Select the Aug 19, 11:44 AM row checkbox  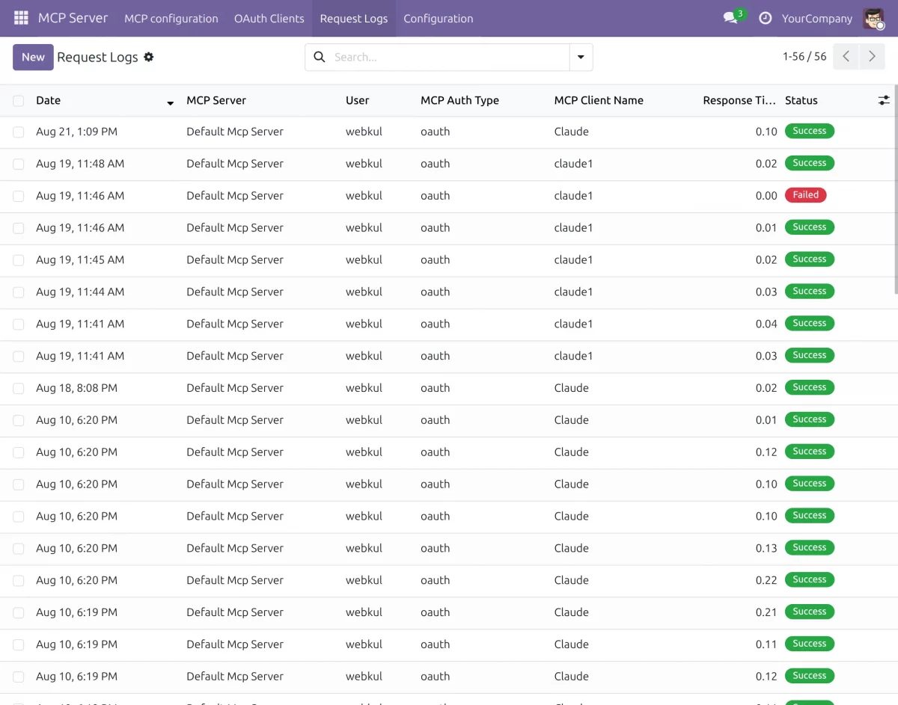pos(19,292)
